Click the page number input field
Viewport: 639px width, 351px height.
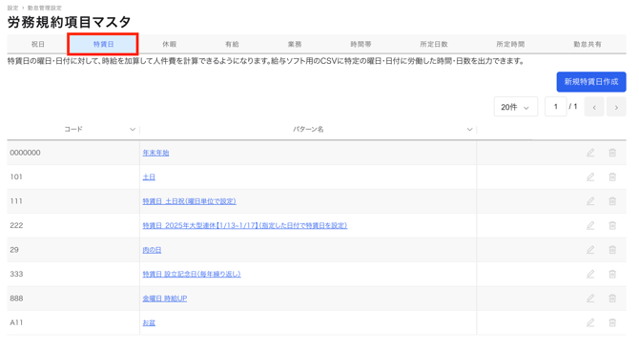pos(555,107)
